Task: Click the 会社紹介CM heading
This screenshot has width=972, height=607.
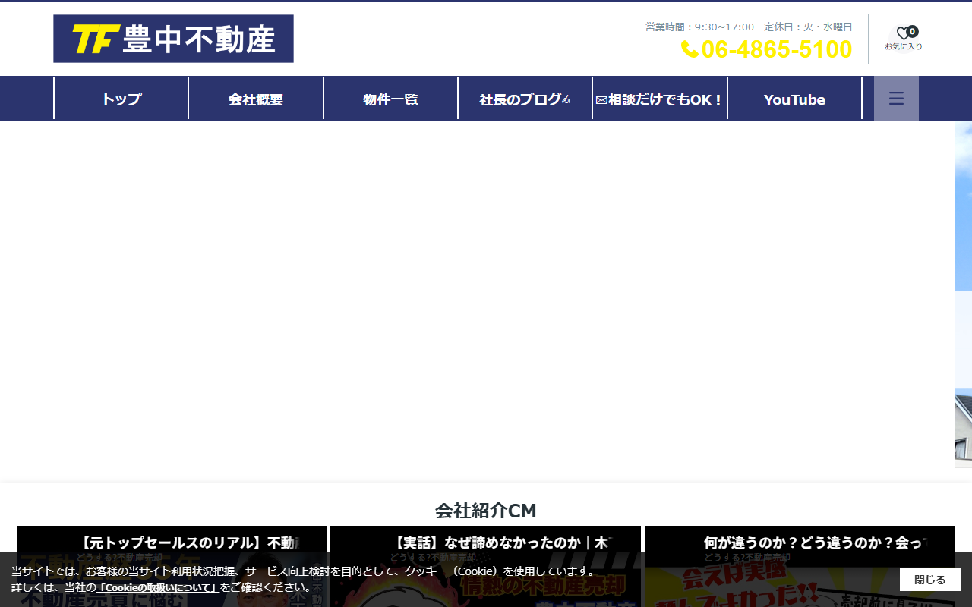Action: 486,511
